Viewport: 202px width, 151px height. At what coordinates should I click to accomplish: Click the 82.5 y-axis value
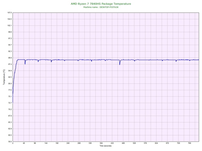coord(10,77)
